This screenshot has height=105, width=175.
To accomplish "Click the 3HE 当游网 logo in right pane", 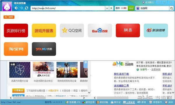I will coord(123,64).
